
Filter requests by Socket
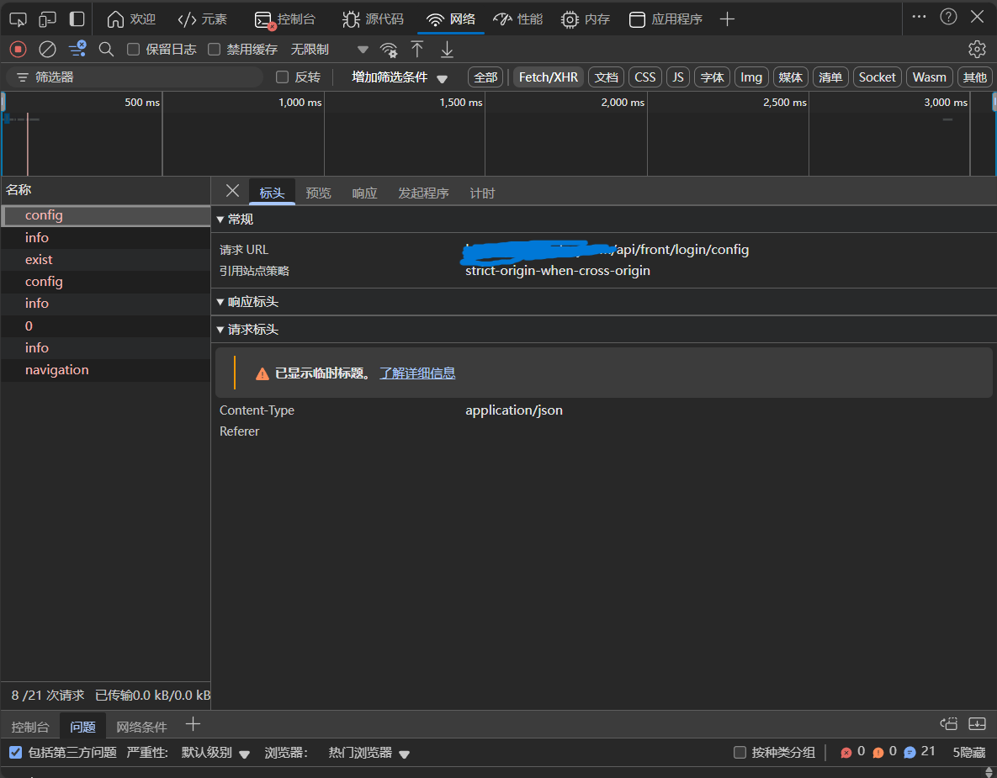tap(878, 77)
